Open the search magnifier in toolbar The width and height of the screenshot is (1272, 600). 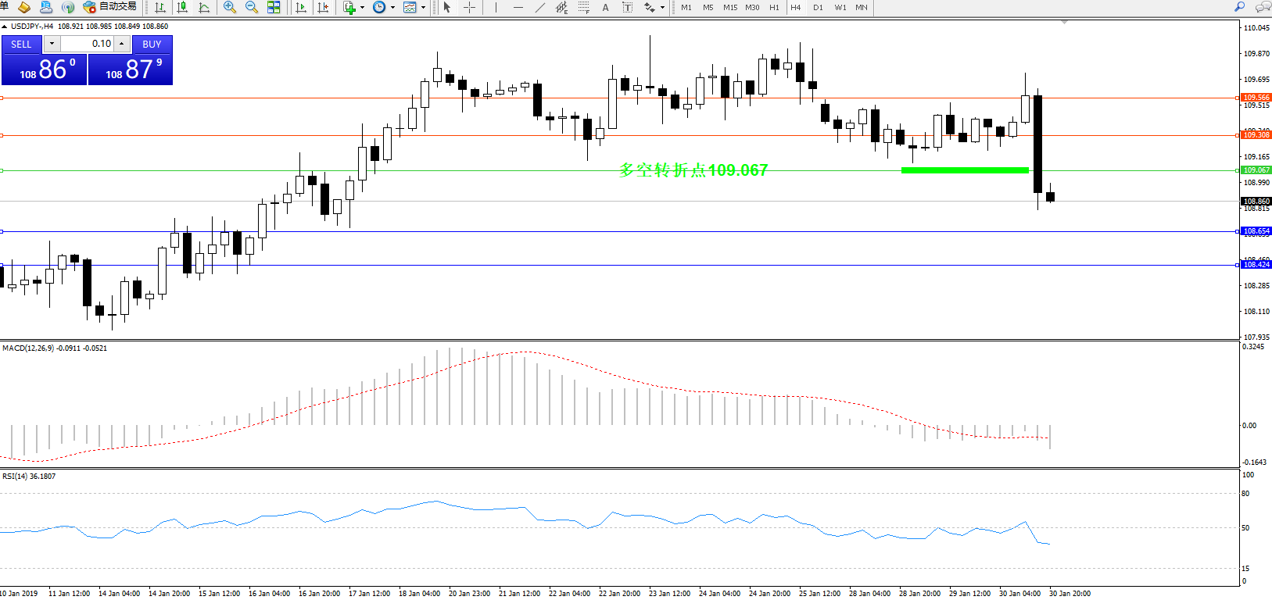[x=1239, y=7]
